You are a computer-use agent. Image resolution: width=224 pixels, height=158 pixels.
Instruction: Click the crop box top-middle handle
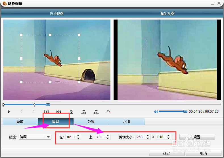click(50, 35)
